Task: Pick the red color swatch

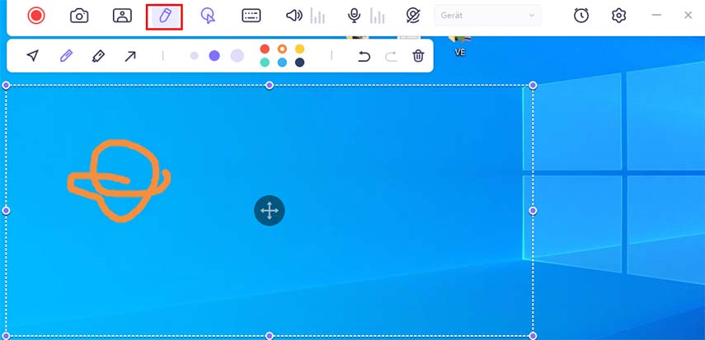Action: pos(265,49)
